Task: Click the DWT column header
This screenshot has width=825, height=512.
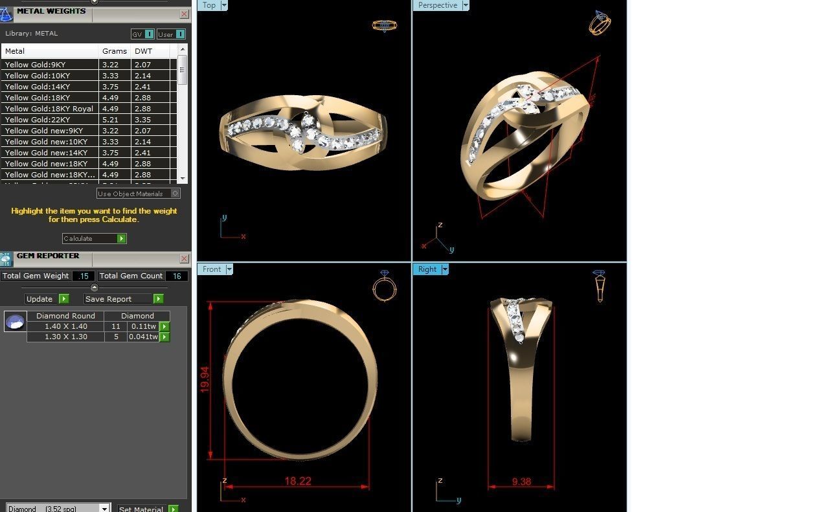Action: [x=150, y=51]
